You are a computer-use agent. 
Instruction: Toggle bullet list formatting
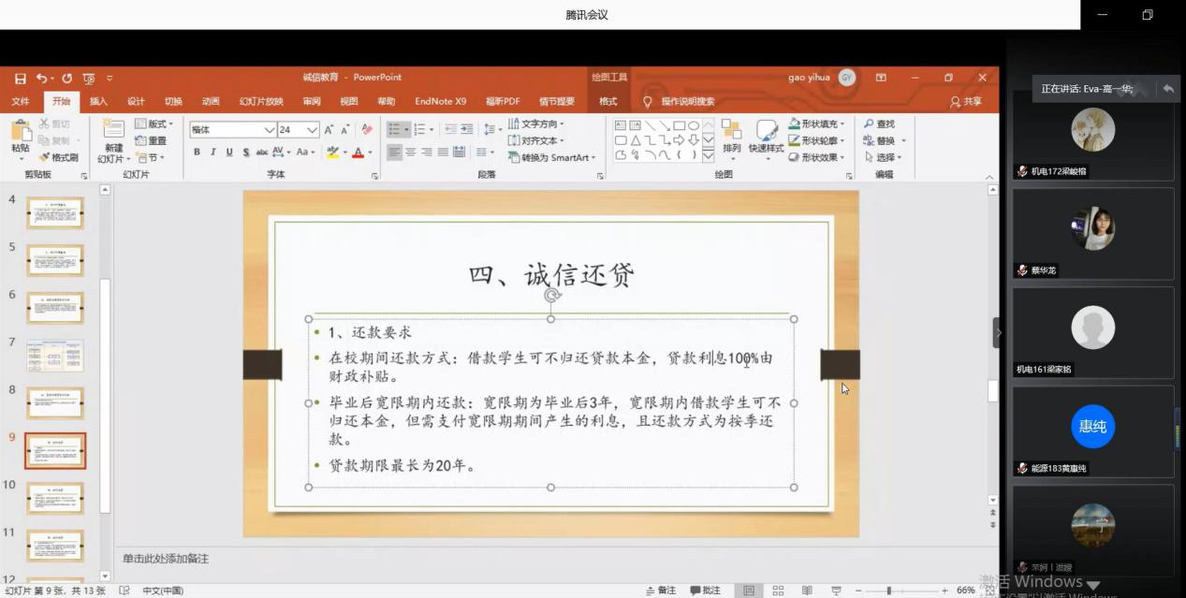398,129
